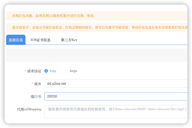Select the http radio button circle
192x128 pixels.
click(46, 71)
